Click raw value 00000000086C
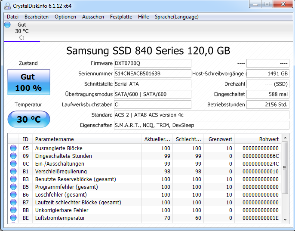 click(261, 156)
